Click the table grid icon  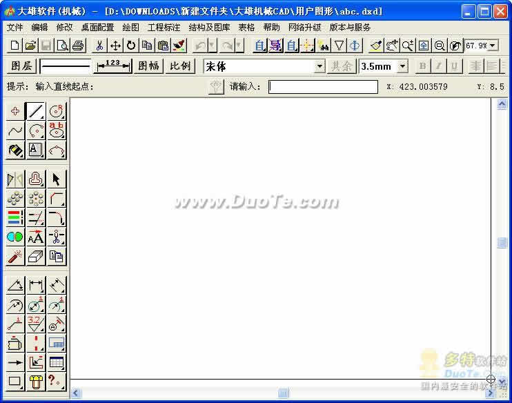(57, 362)
